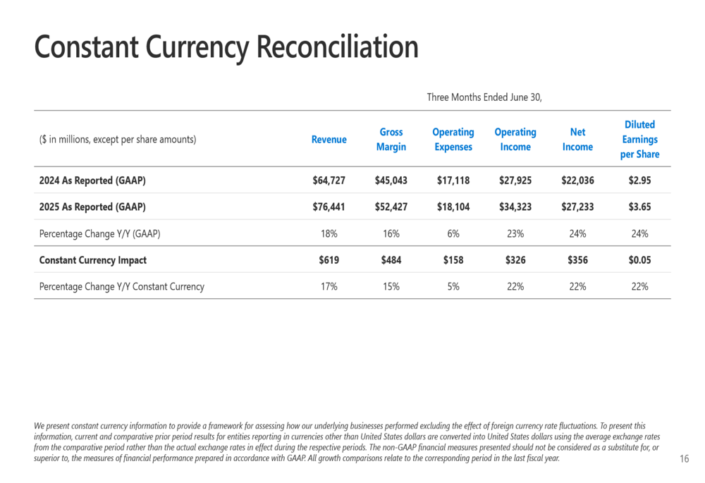Select Percentage Change Y/Y Constant Currency label
The height and width of the screenshot is (483, 705).
point(122,286)
